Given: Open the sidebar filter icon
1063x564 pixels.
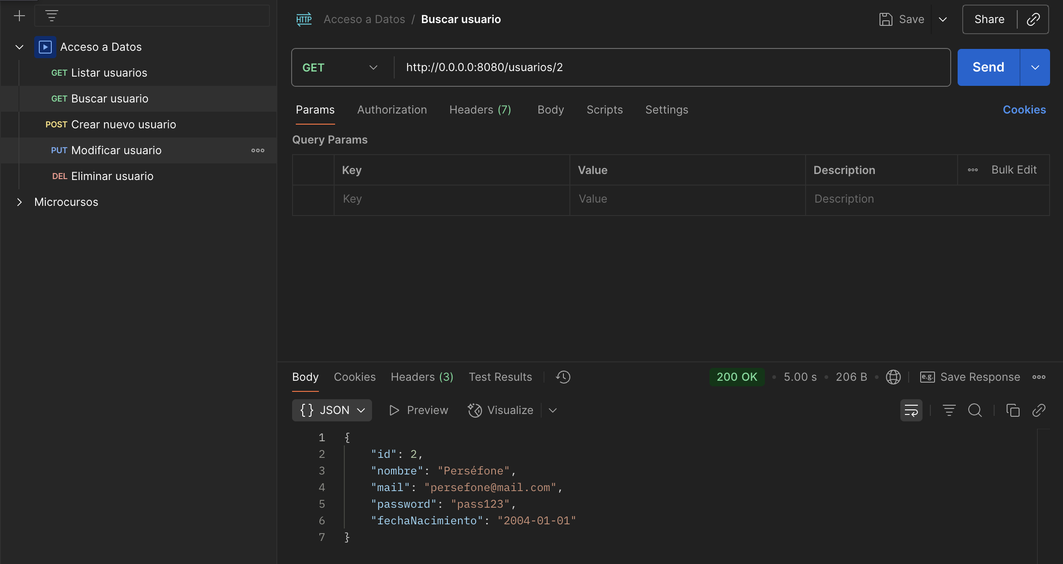Looking at the screenshot, I should [x=52, y=16].
